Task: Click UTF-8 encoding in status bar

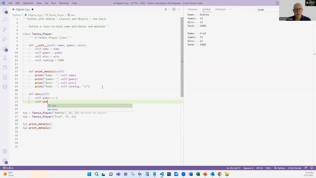Action: click(259, 168)
